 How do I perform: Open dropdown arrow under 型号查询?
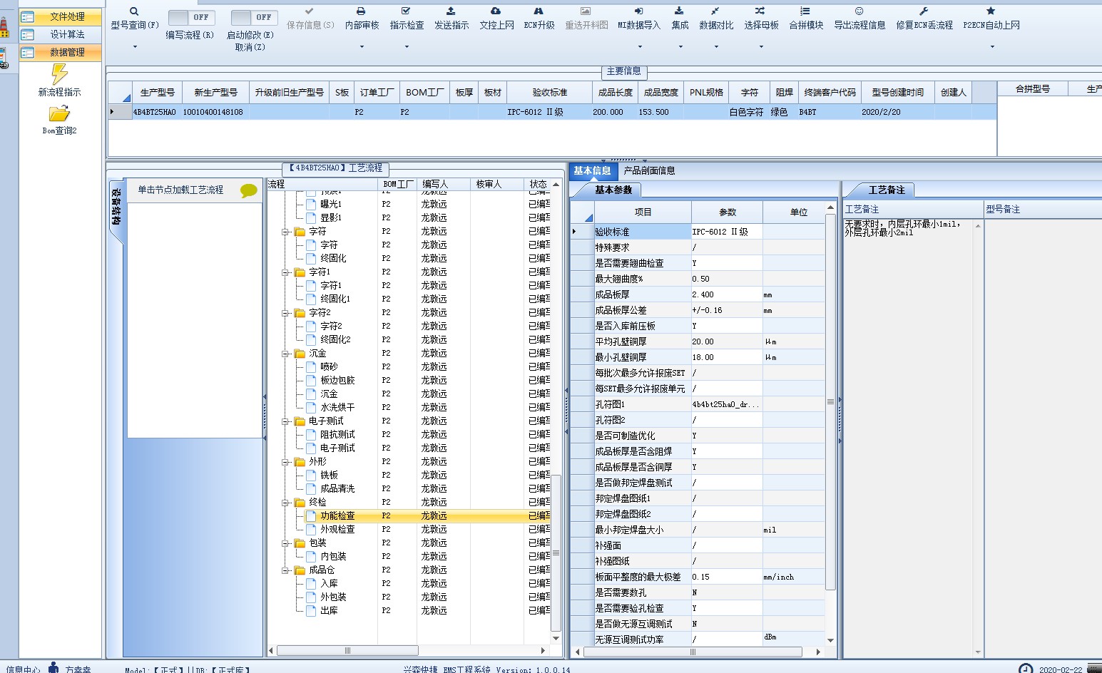(x=134, y=47)
